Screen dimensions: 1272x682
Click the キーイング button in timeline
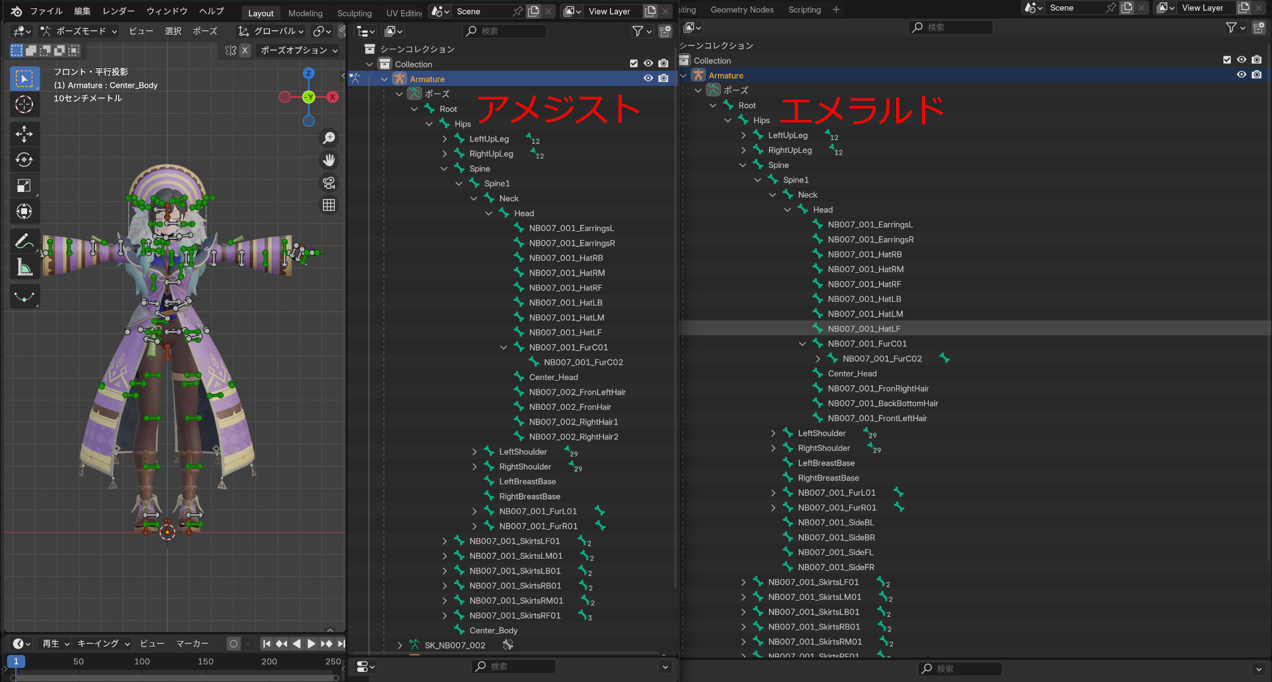click(102, 643)
